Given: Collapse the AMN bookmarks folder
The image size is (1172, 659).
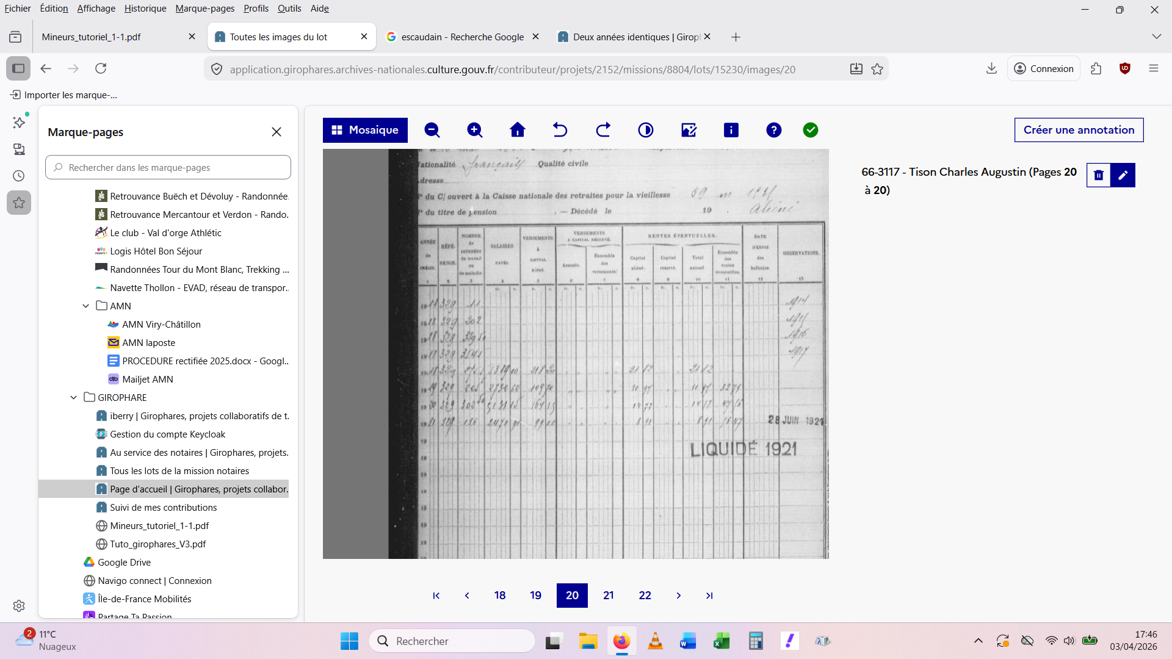Looking at the screenshot, I should tap(86, 306).
